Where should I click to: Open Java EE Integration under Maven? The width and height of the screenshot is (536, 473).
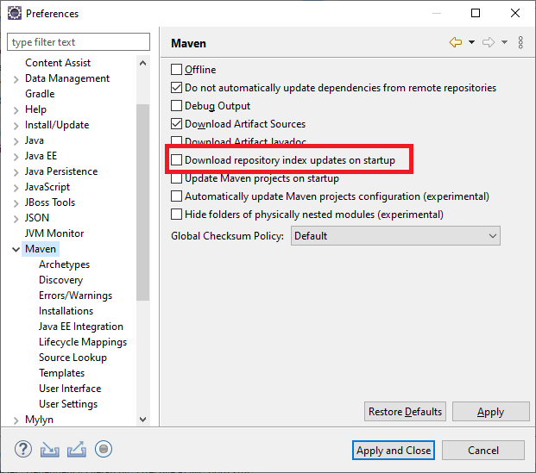click(81, 327)
